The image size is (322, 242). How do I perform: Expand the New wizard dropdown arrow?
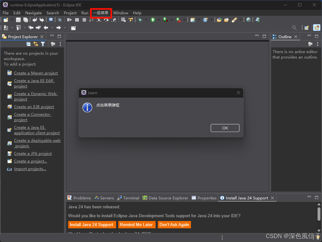(12, 20)
